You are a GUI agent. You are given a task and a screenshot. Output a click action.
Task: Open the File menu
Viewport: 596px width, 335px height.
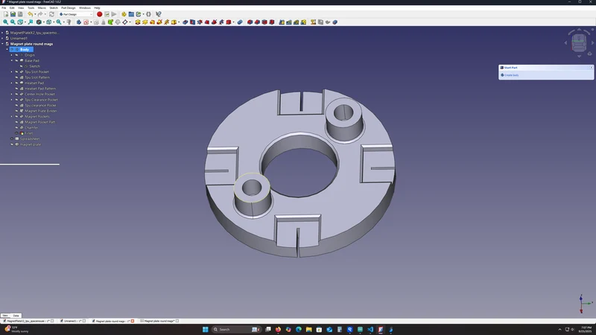tap(4, 7)
